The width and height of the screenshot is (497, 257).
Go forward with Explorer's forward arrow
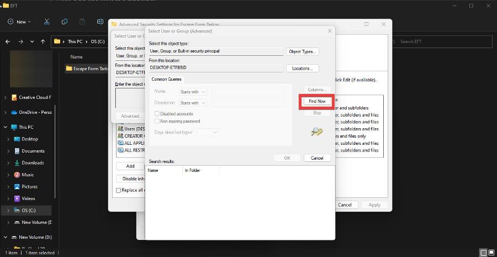coord(20,41)
